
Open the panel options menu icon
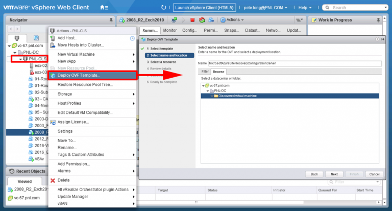299,20
